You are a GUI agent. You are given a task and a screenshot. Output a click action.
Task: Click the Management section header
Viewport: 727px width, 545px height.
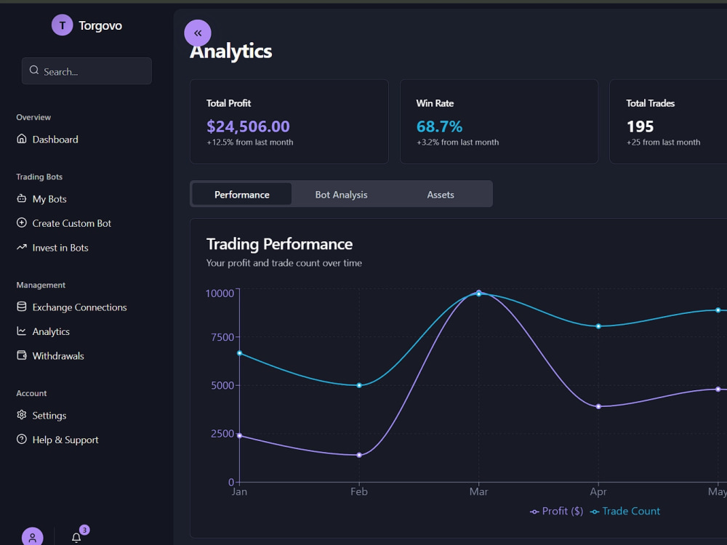pyautogui.click(x=41, y=285)
